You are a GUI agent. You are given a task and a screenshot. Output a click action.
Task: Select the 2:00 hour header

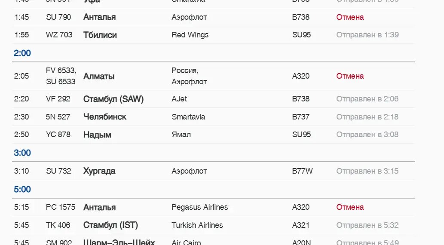point(22,53)
